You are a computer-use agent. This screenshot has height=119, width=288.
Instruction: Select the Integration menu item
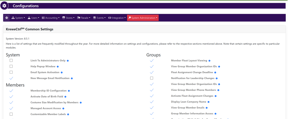click(x=117, y=18)
